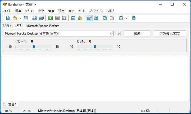Pause the reading with pause button
The width and height of the screenshot is (191, 114).
coord(57,18)
